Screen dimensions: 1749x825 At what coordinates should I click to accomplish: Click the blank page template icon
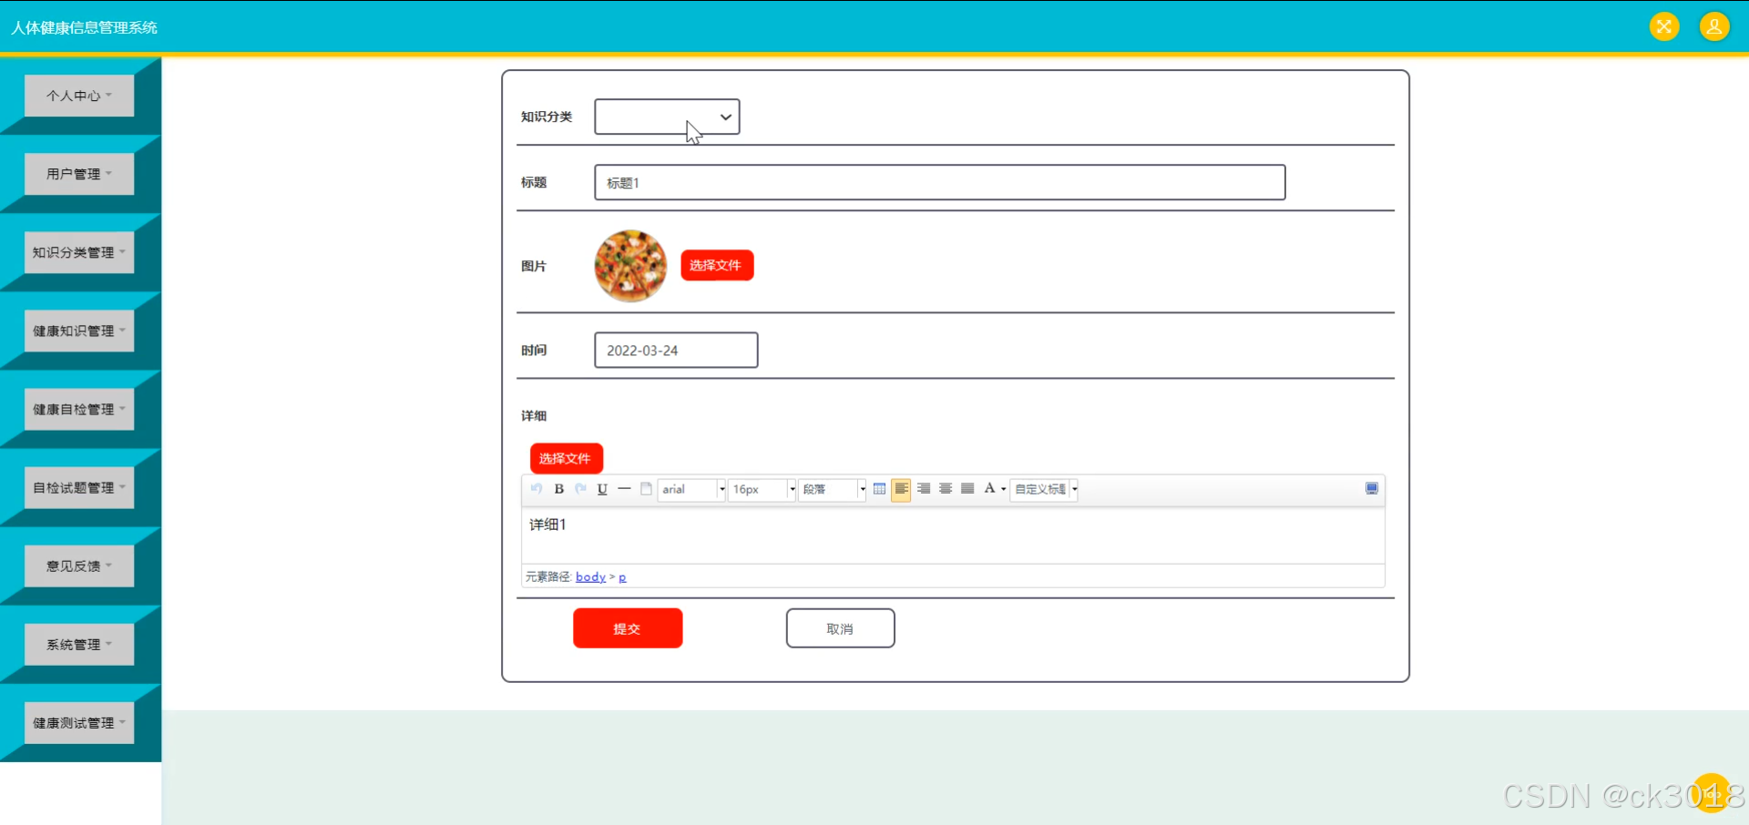[646, 489]
